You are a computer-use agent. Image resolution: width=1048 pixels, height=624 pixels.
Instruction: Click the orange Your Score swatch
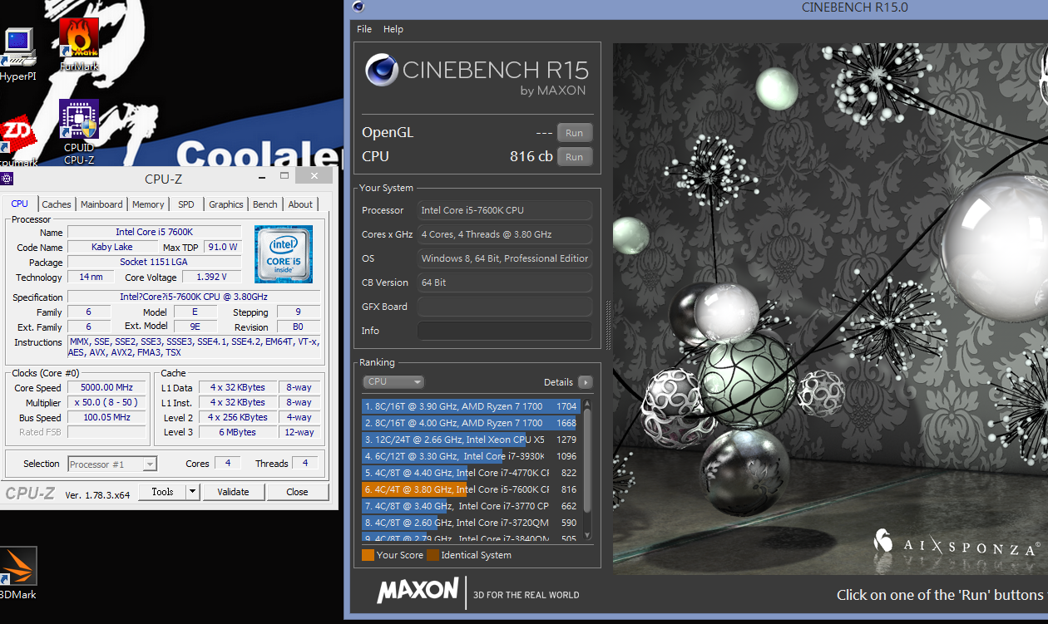point(368,555)
